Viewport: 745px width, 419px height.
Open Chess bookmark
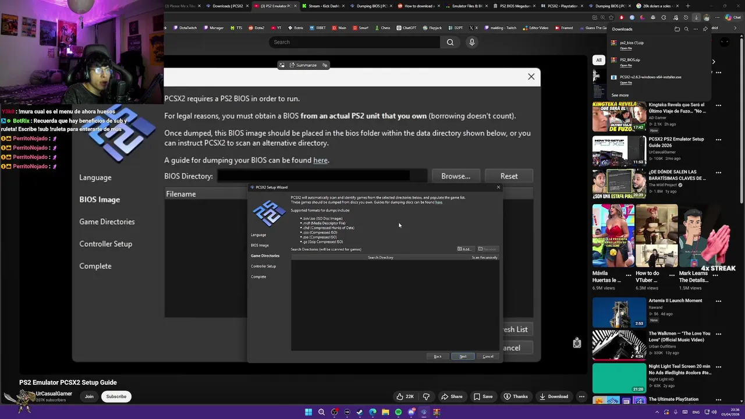coord(382,28)
